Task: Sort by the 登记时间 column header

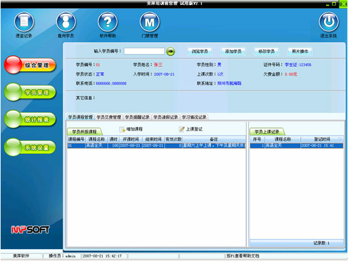Action: click(x=322, y=139)
